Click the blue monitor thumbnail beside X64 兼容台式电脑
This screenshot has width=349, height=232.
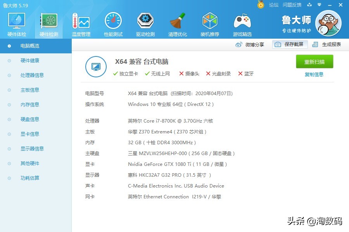(96, 67)
